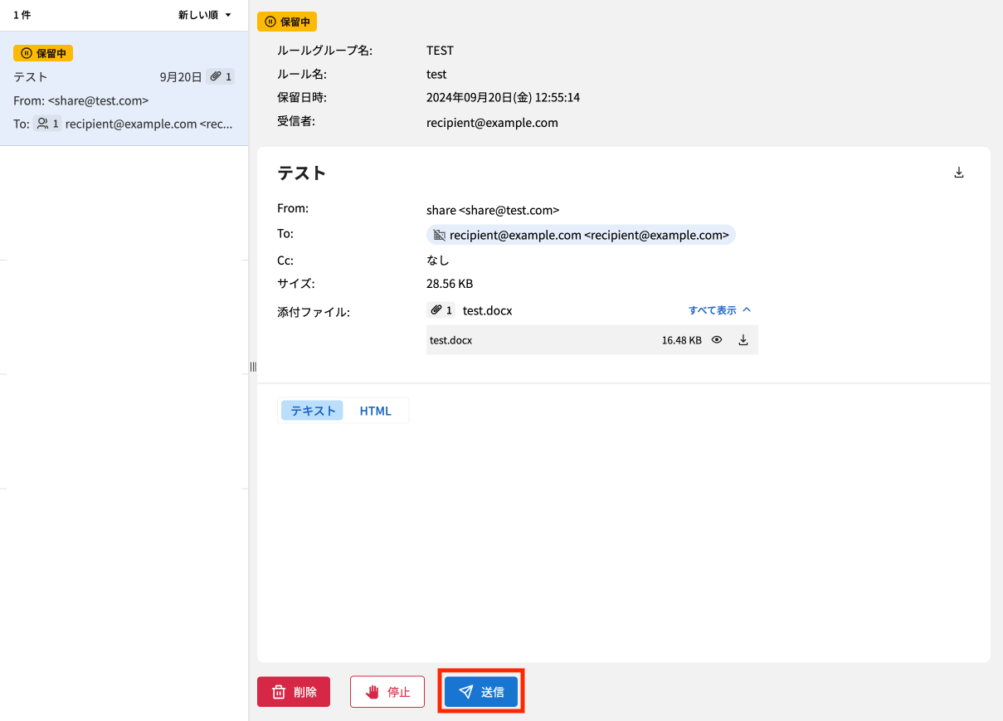Click the rule group name TEST
Screen dimensions: 1003x721
[x=440, y=51]
